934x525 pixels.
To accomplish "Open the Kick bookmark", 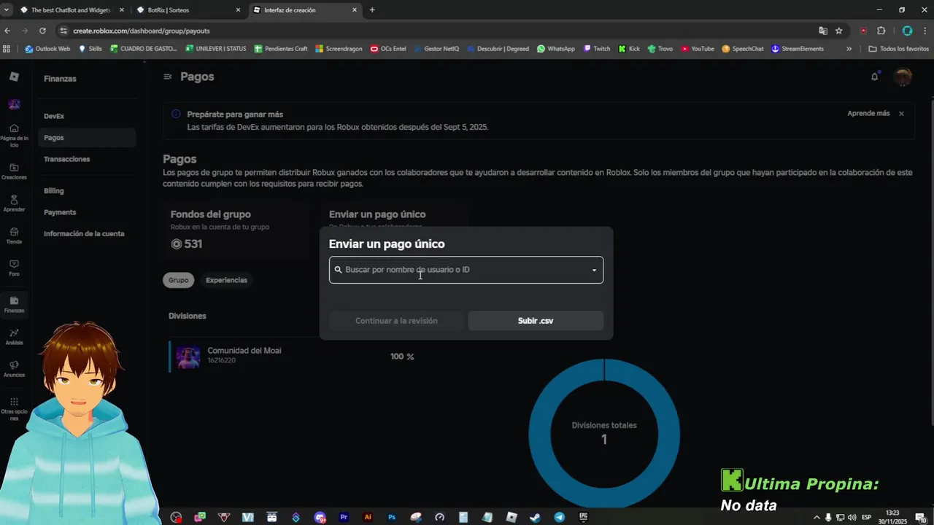I will pyautogui.click(x=629, y=49).
